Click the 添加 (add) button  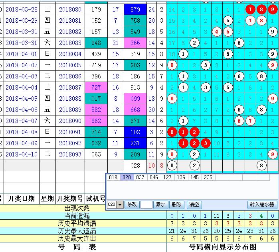tap(160, 205)
